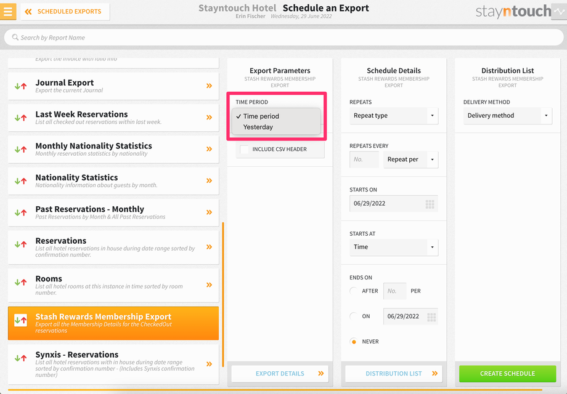The image size is (567, 394).
Task: Open the Starts At Time dropdown
Action: point(394,247)
